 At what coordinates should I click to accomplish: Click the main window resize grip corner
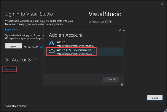coord(166,111)
